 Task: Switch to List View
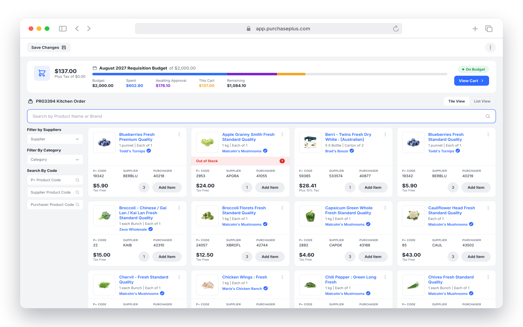[x=482, y=101]
